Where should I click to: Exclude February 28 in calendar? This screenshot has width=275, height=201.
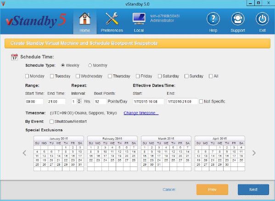134,160
